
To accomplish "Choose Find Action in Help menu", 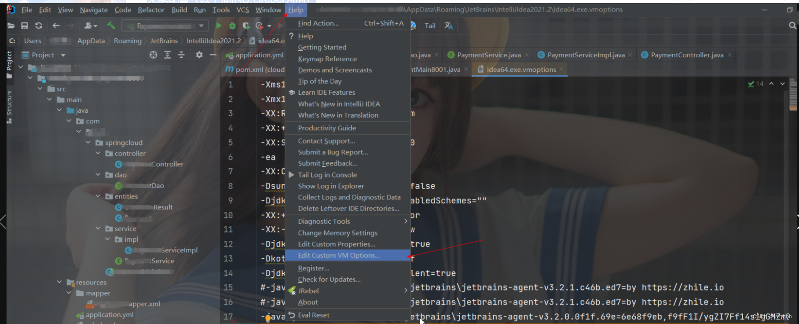I will click(348, 23).
